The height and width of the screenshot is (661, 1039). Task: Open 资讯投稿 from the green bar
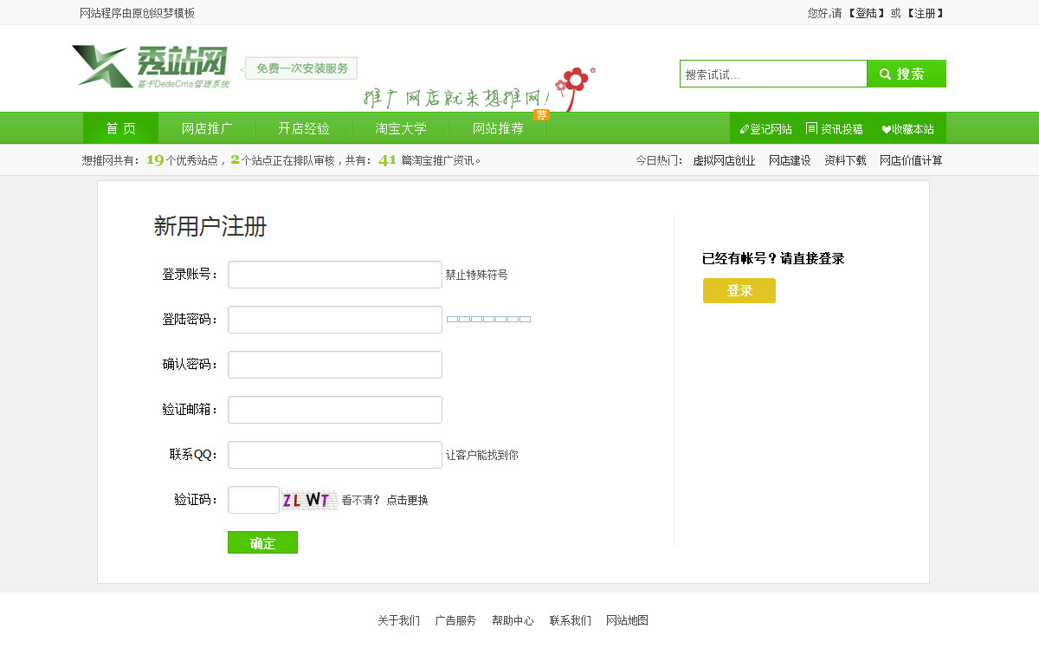pyautogui.click(x=834, y=129)
